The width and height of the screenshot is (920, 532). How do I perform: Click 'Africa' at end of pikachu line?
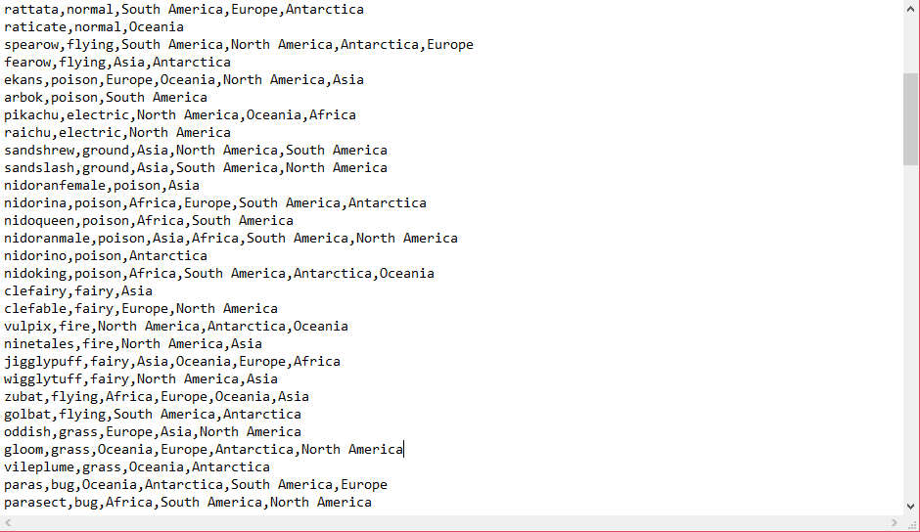tap(333, 115)
